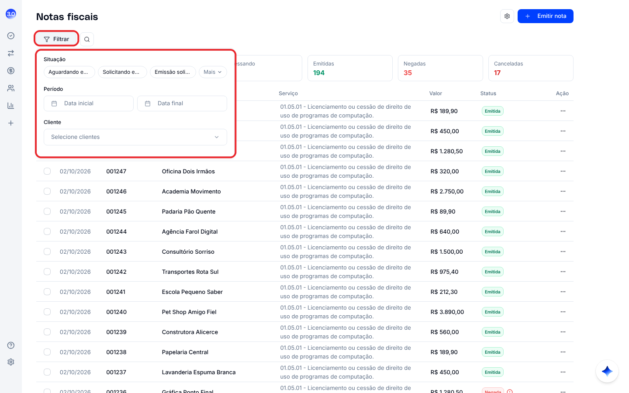629x393 pixels.
Task: Expand the Mais situations dropdown
Action: [213, 72]
